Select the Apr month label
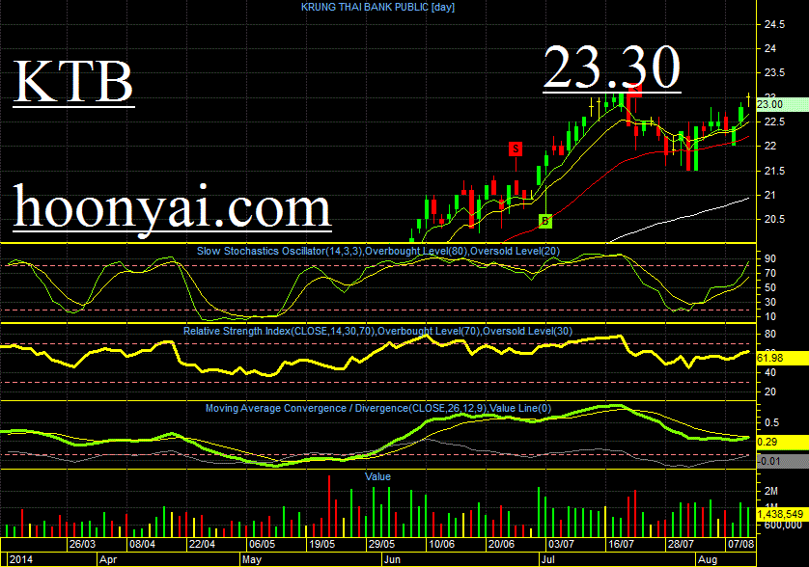Screen dimensions: 809x567 pyautogui.click(x=108, y=559)
